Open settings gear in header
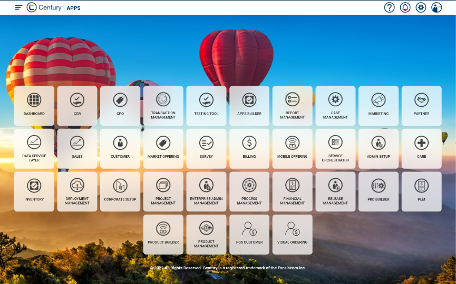The height and width of the screenshot is (284, 456). [x=421, y=7]
